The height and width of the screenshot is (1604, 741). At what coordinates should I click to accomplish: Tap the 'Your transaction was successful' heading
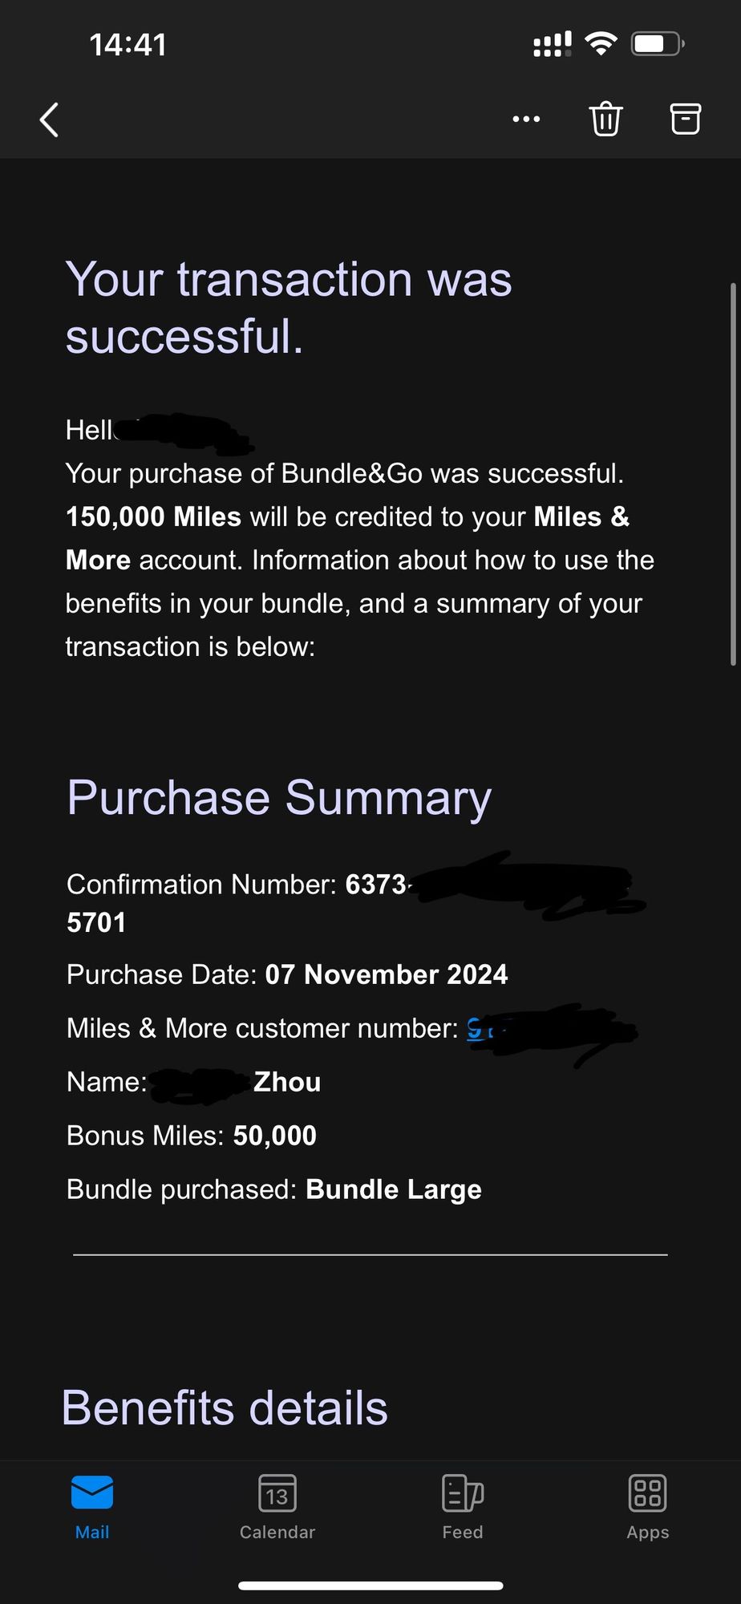coord(289,307)
